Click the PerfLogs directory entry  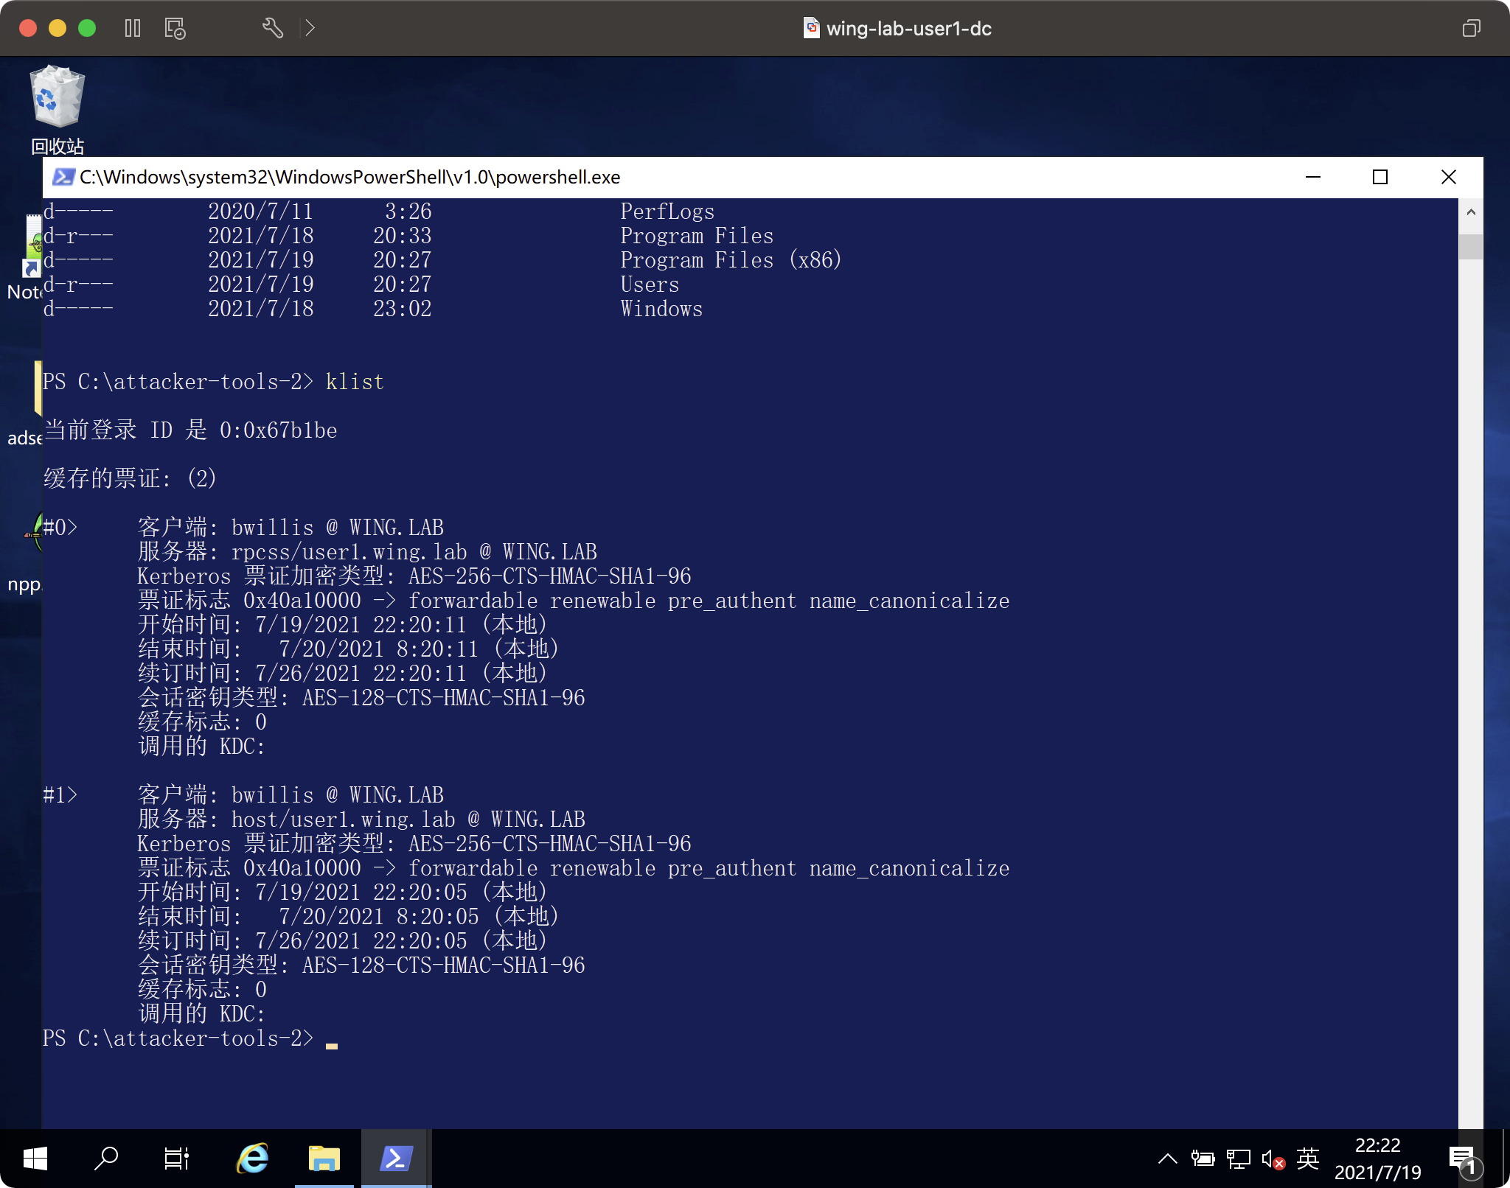point(667,212)
